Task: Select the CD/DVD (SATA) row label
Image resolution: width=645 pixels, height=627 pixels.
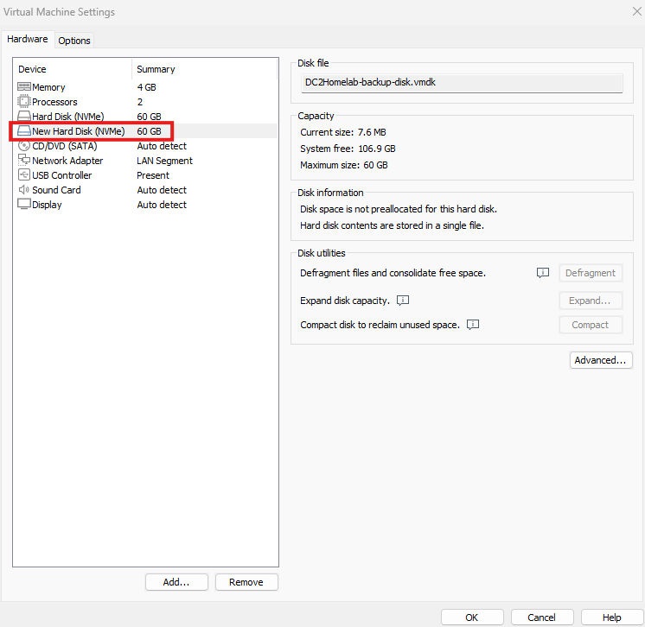Action: [65, 146]
